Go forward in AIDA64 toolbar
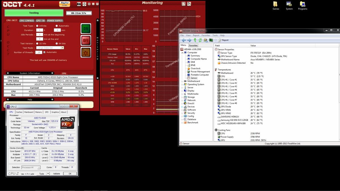This screenshot has height=191, width=340. 189,40
